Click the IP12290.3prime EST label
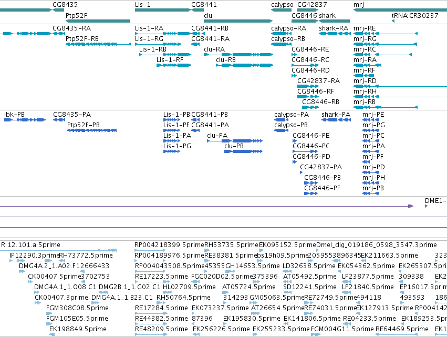Image resolution: width=447 pixels, height=337 pixels. [34, 256]
